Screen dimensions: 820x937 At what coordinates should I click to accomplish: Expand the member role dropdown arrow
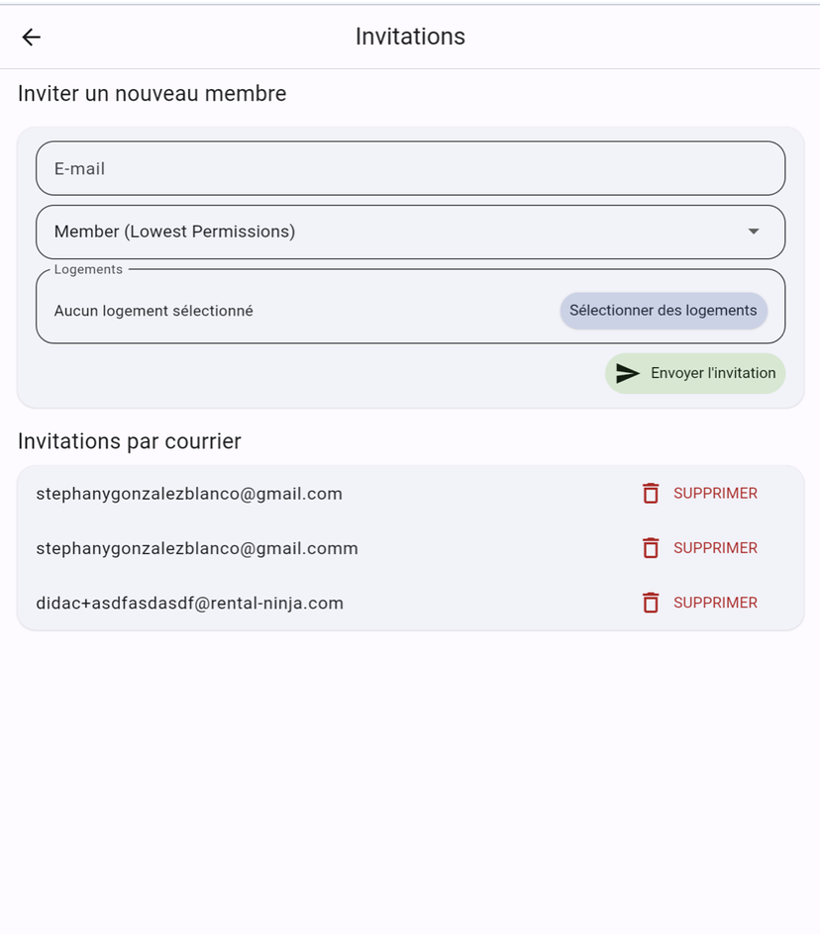pyautogui.click(x=754, y=232)
